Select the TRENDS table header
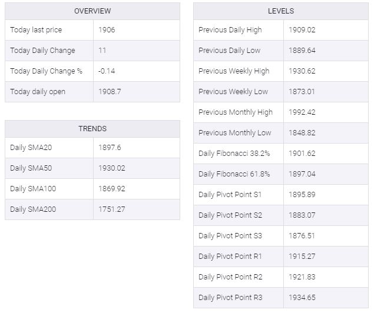This screenshot has width=374, height=313. (92, 129)
